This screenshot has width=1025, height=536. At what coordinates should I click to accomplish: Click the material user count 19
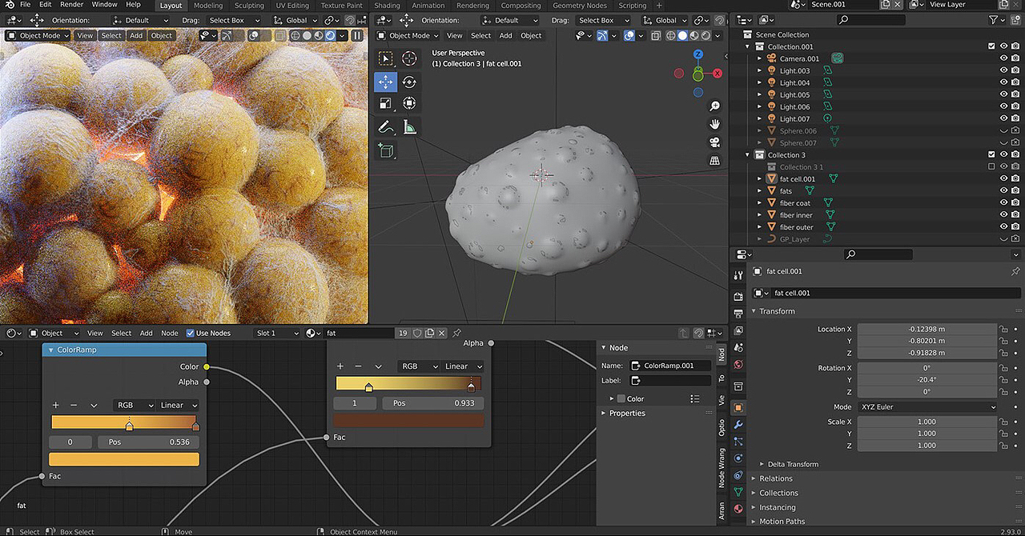pyautogui.click(x=403, y=333)
